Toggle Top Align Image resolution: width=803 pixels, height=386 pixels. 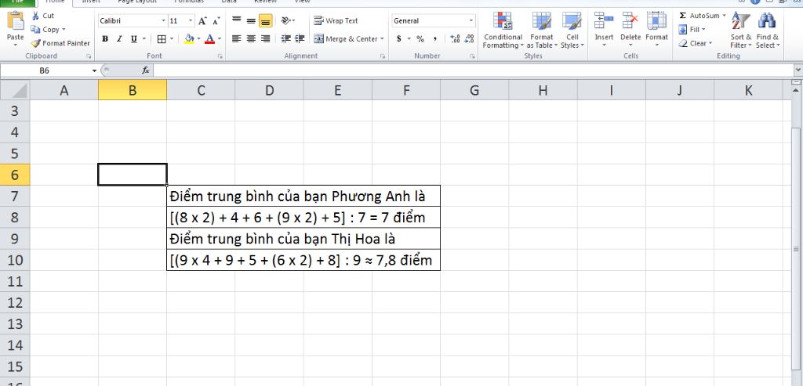tap(236, 21)
